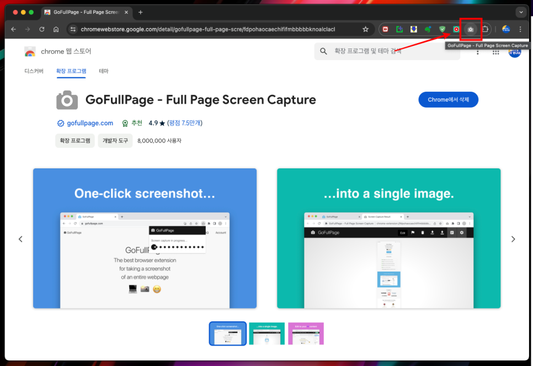Screen dimensions: 533x366
Task: Open the Google apps grid
Action: (496, 52)
